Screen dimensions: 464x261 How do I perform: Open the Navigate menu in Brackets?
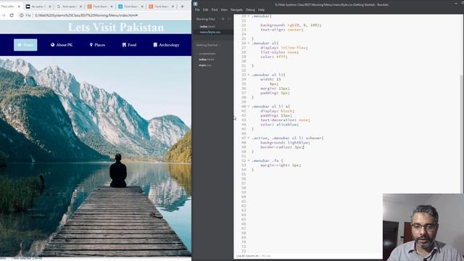point(236,9)
